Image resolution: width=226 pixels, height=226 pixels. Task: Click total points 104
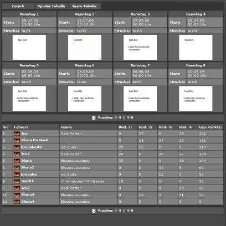(203, 161)
